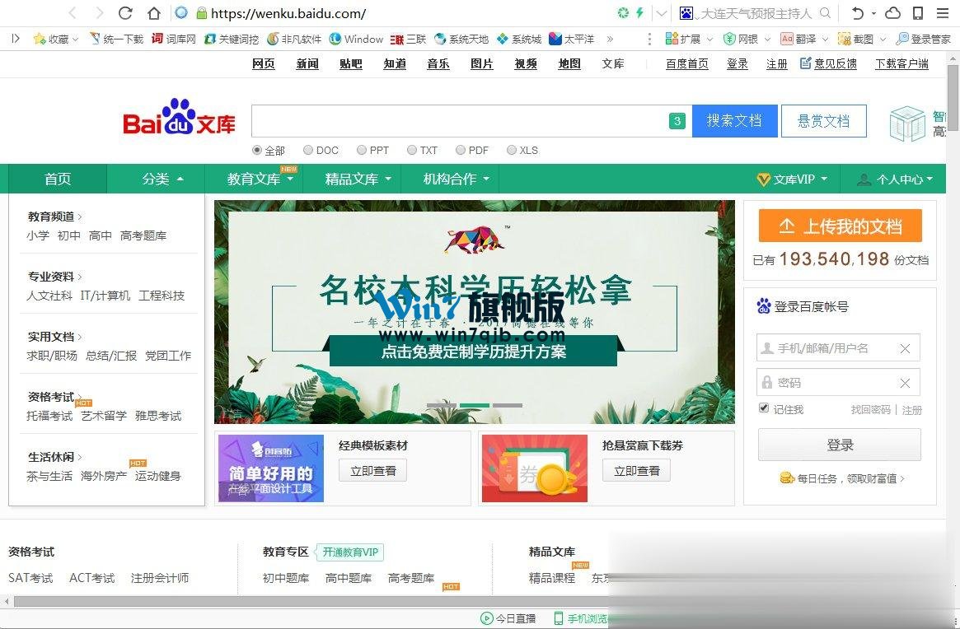Click the Baidu Wenku logo
Image resolution: width=960 pixels, height=629 pixels.
[x=179, y=118]
